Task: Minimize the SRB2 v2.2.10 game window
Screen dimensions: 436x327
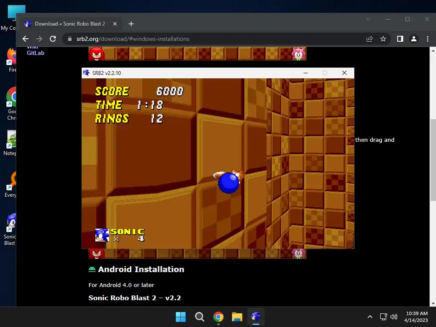Action: [306, 73]
